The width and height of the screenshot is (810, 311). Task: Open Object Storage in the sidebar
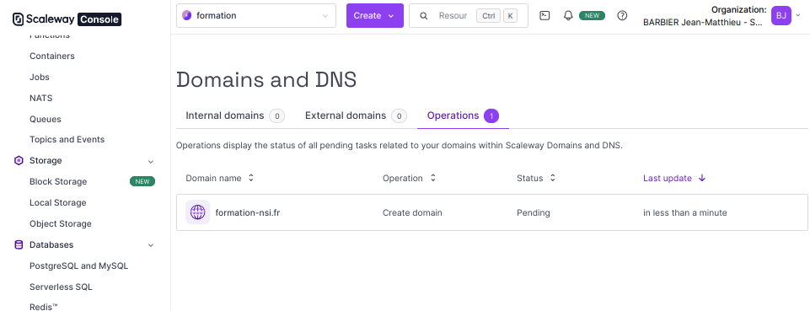pyautogui.click(x=61, y=223)
